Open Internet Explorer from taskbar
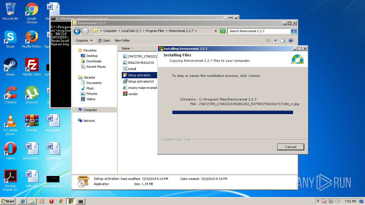 (x=23, y=201)
